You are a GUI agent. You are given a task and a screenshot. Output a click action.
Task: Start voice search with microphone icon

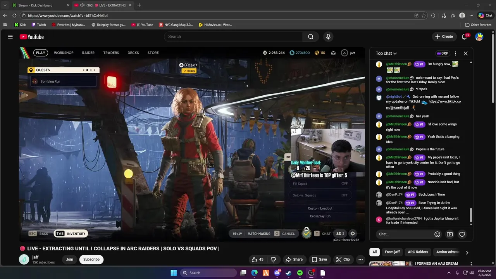click(328, 36)
